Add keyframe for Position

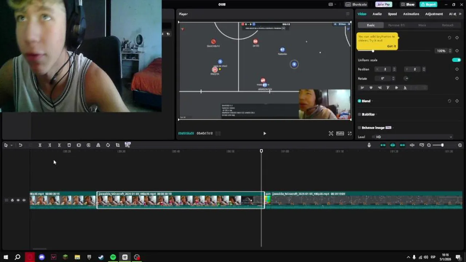[x=457, y=69]
